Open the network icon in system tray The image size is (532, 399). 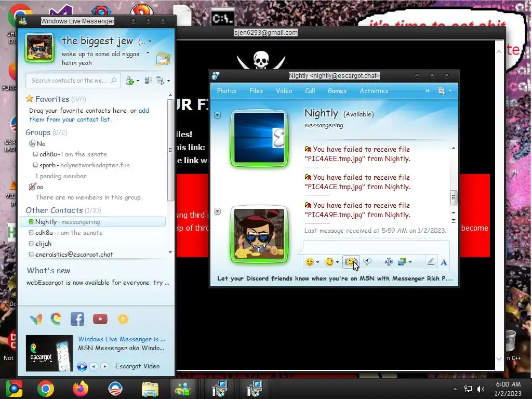coord(468,389)
